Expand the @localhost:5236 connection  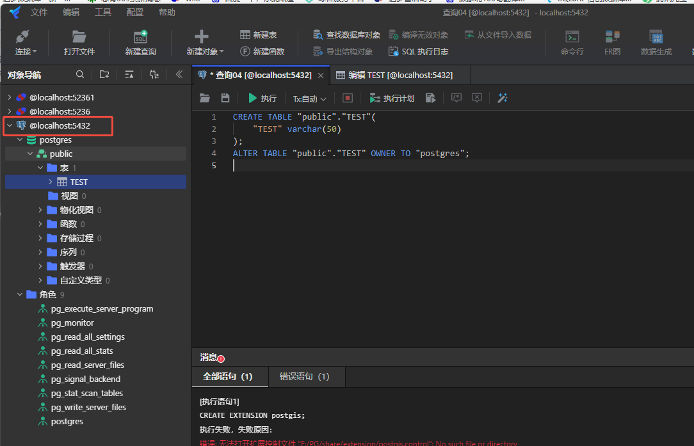[10, 111]
